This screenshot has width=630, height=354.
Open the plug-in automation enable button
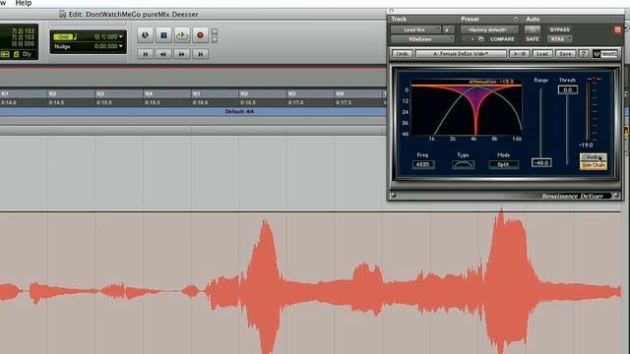(x=533, y=29)
